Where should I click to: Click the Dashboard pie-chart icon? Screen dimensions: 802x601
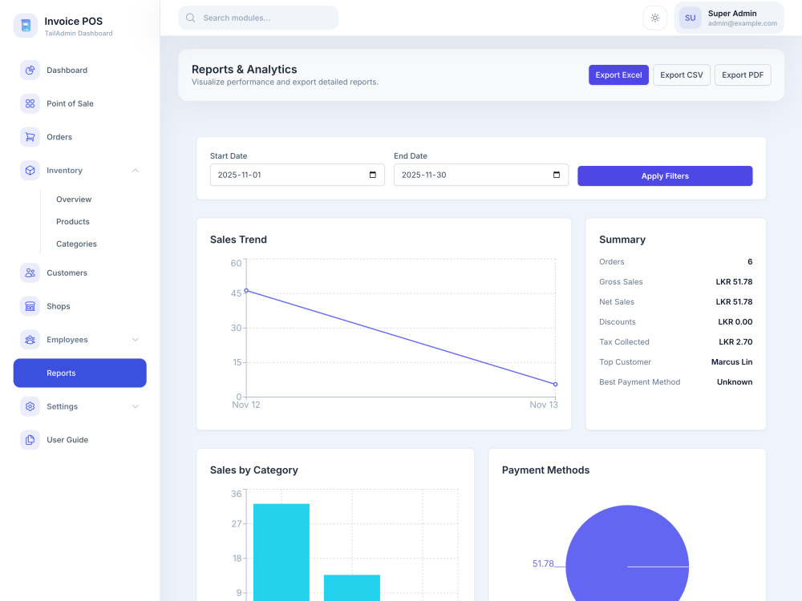pyautogui.click(x=30, y=70)
